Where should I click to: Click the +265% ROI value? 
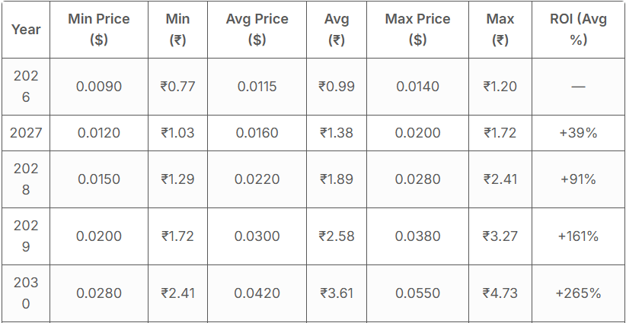(x=578, y=293)
